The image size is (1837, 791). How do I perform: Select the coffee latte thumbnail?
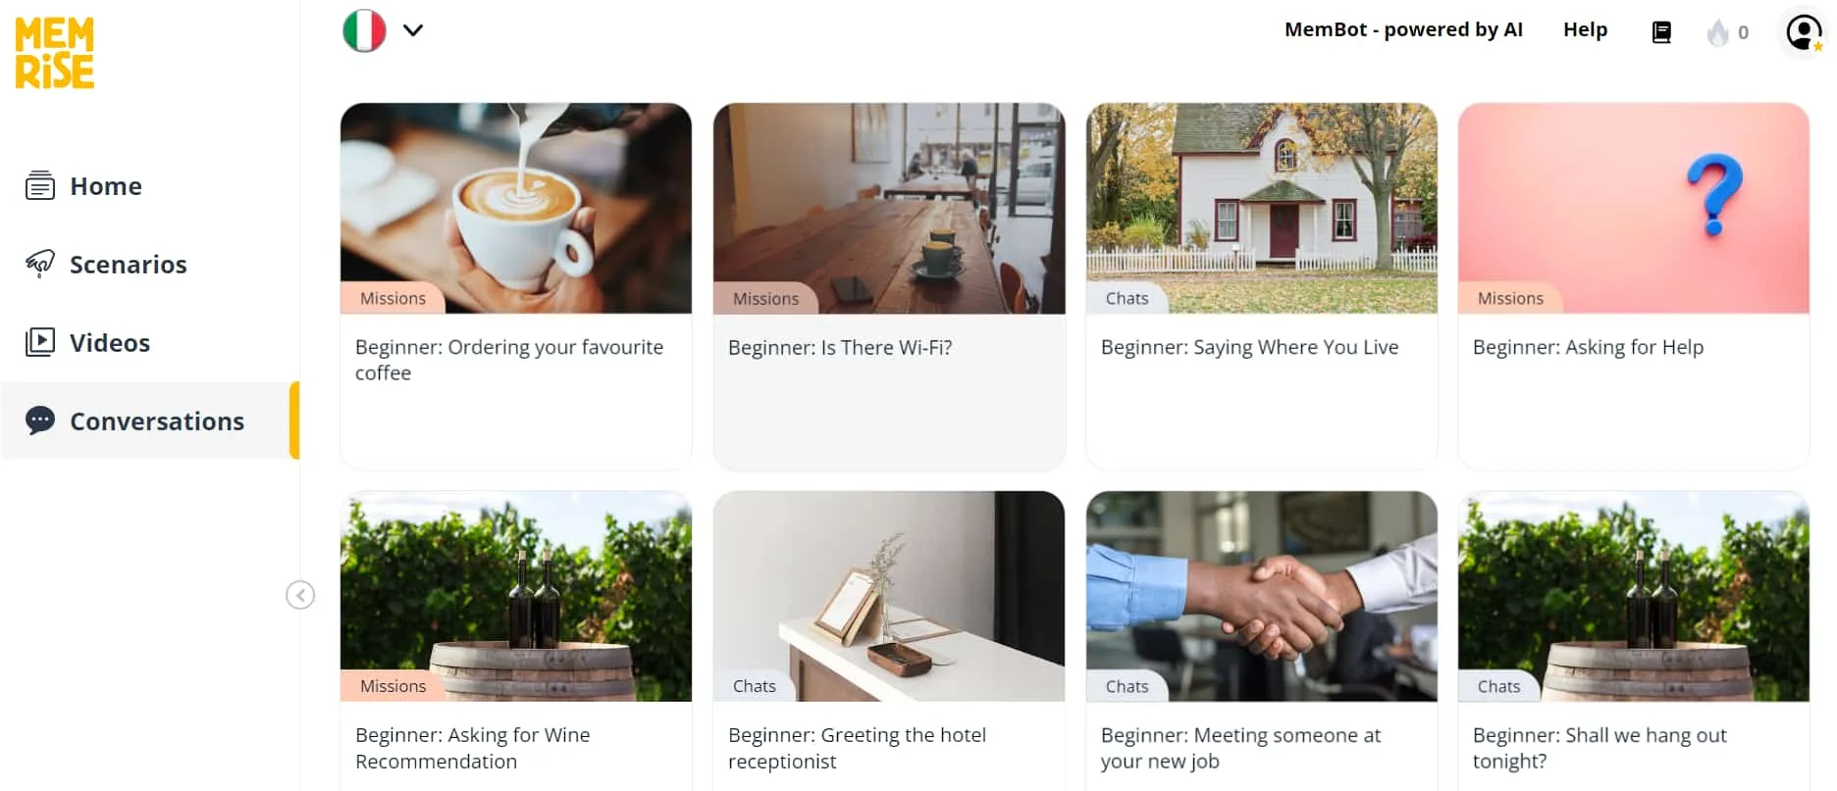(x=516, y=208)
